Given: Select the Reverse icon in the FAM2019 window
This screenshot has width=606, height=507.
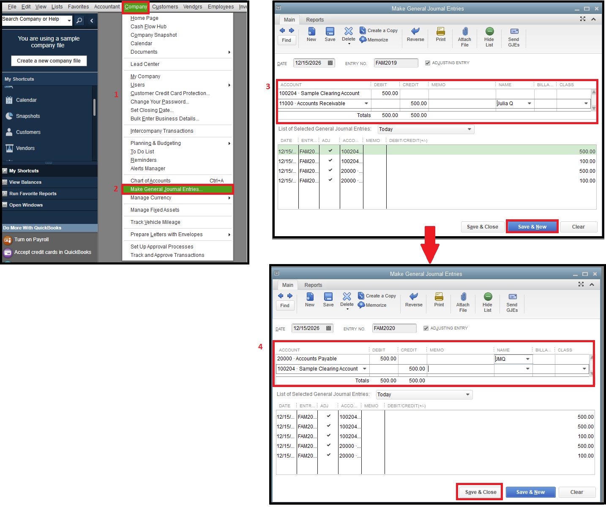Looking at the screenshot, I should click(x=415, y=35).
